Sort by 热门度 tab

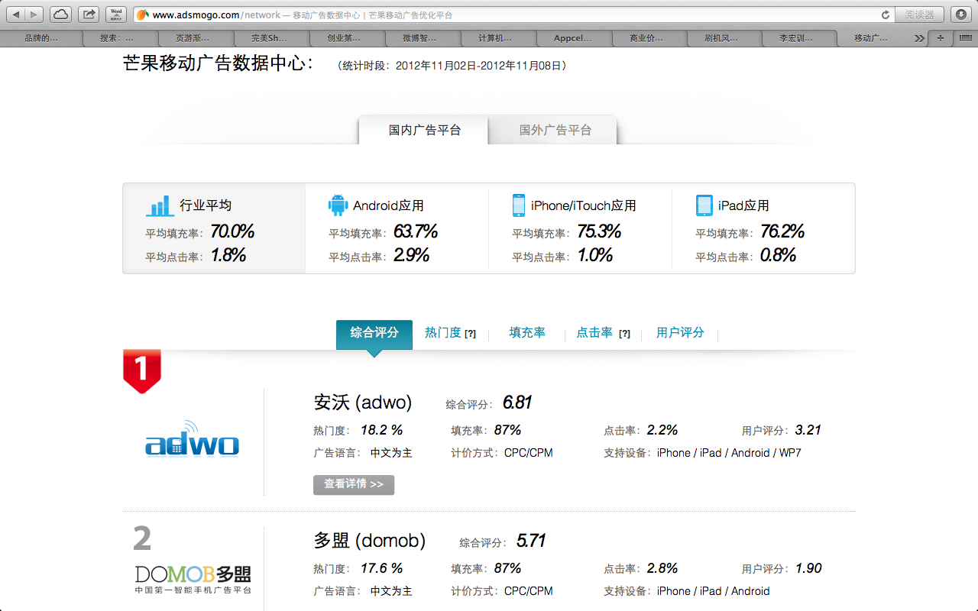point(443,333)
